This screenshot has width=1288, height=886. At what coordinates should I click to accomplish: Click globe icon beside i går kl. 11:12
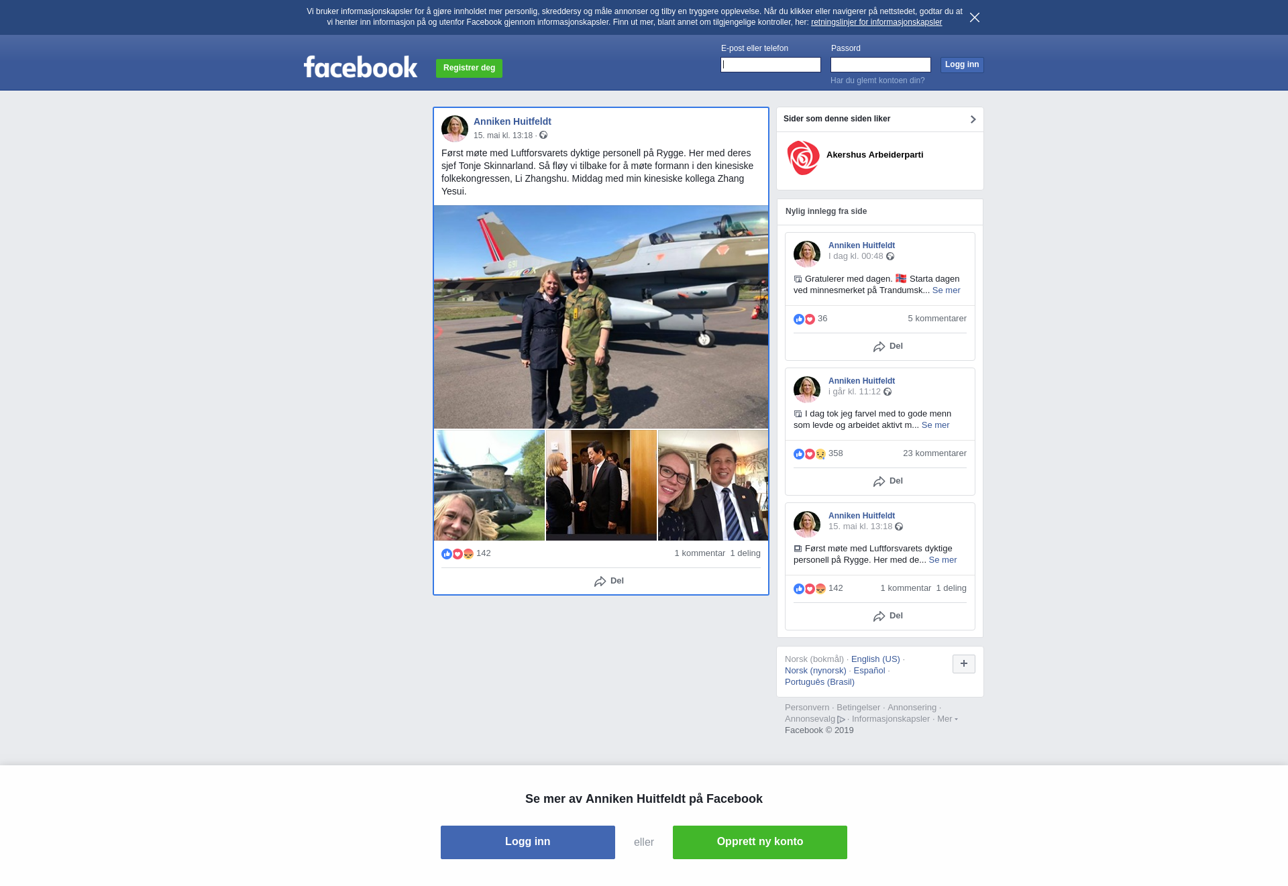point(888,392)
